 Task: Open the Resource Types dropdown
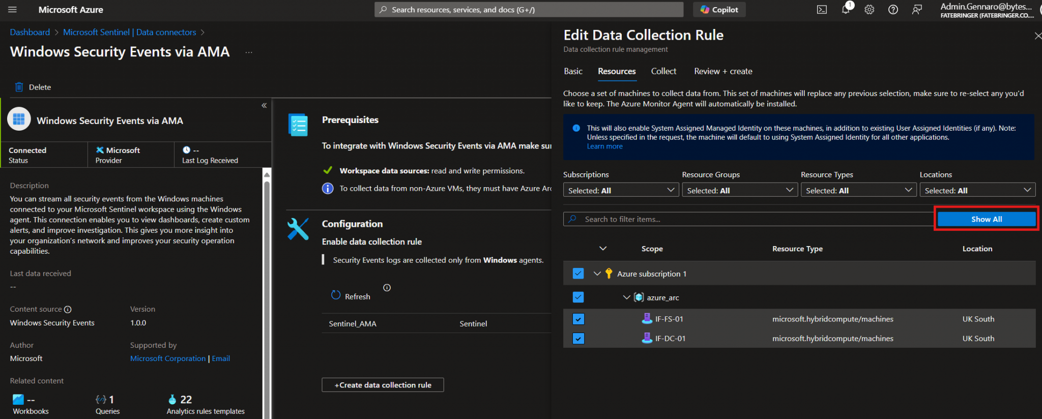click(x=858, y=190)
